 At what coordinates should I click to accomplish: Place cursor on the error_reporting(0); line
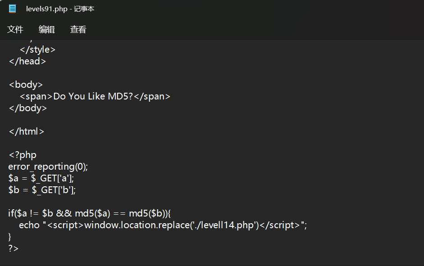pyautogui.click(x=48, y=167)
